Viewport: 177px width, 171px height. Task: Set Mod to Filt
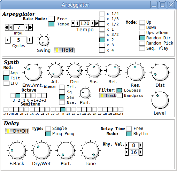click(x=6, y=78)
